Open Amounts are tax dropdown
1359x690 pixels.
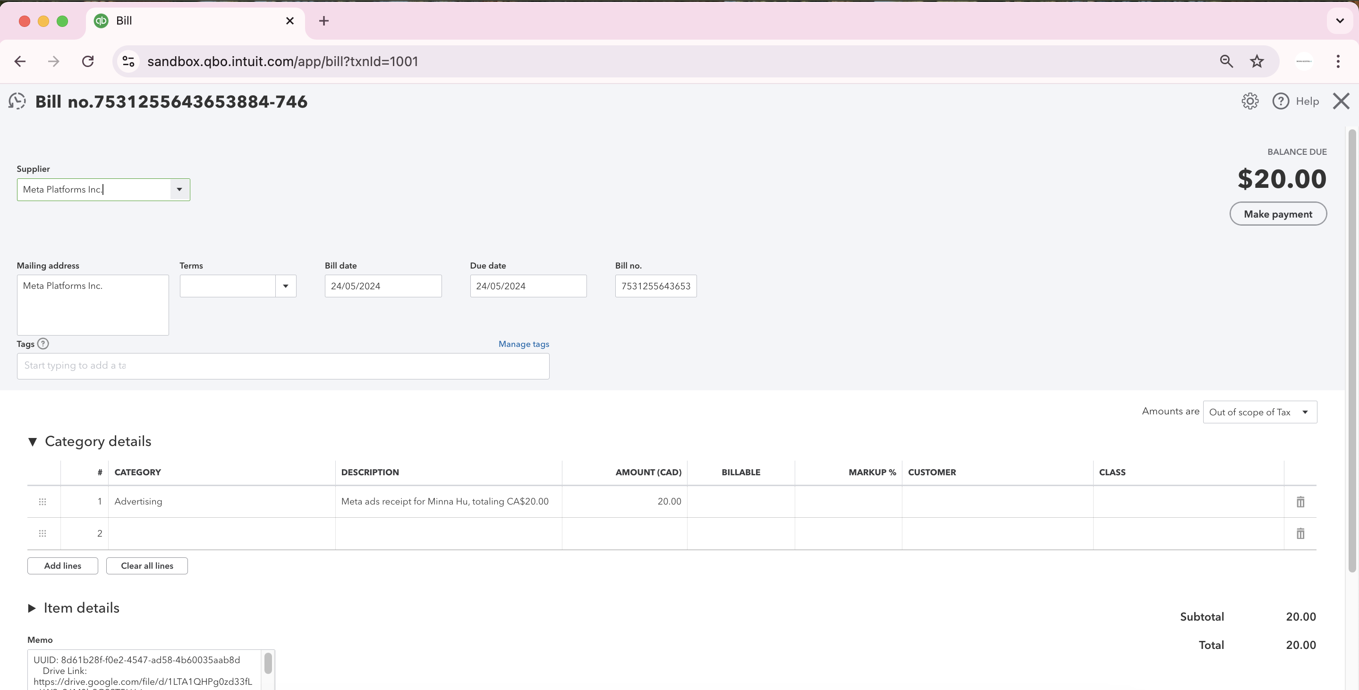click(1260, 412)
